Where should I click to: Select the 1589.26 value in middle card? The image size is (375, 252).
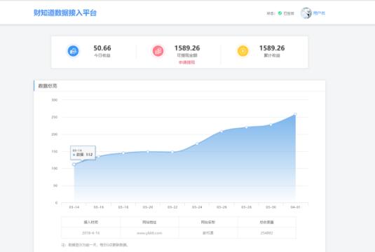187,48
